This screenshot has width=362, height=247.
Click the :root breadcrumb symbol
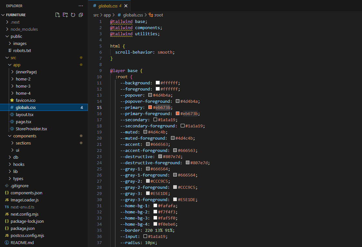[158, 15]
